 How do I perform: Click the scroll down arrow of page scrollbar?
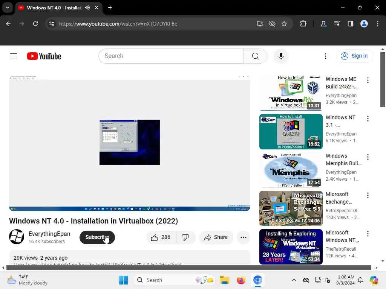pos(383,261)
